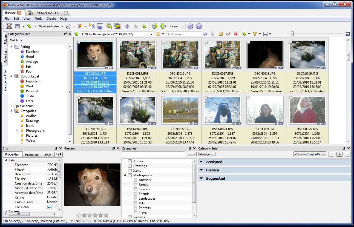Click the blue back arrow in main toolbar

point(127,26)
